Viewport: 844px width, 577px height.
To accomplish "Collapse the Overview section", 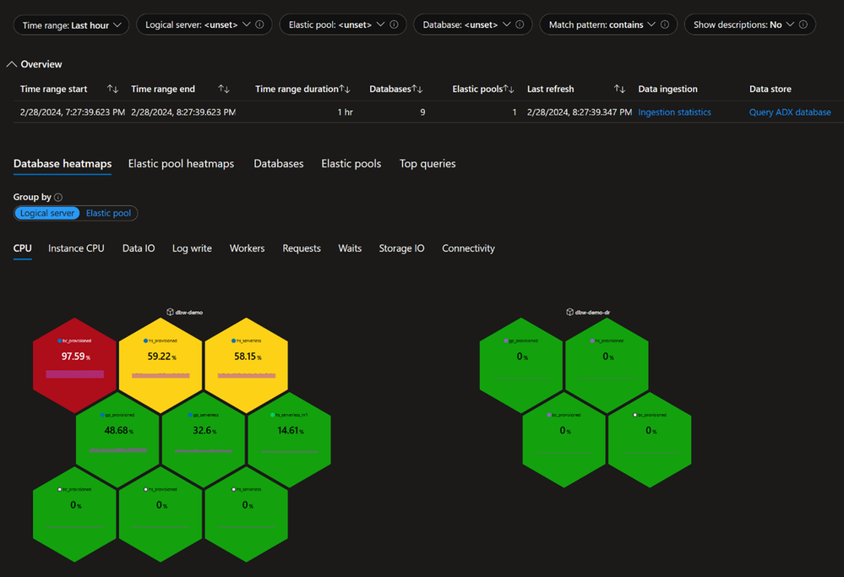I will pos(11,64).
